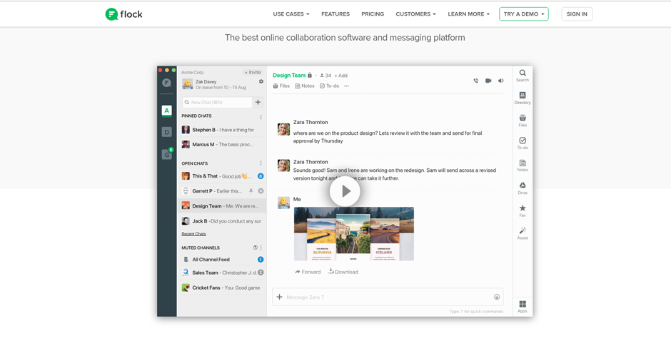Select the Design Team chat in list
This screenshot has width=671, height=351.
(x=222, y=206)
